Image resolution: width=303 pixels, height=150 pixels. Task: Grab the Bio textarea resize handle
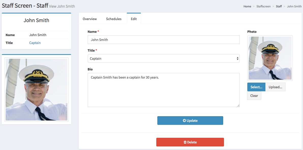pos(238,106)
